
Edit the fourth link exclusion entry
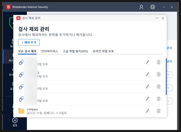[x=148, y=99]
